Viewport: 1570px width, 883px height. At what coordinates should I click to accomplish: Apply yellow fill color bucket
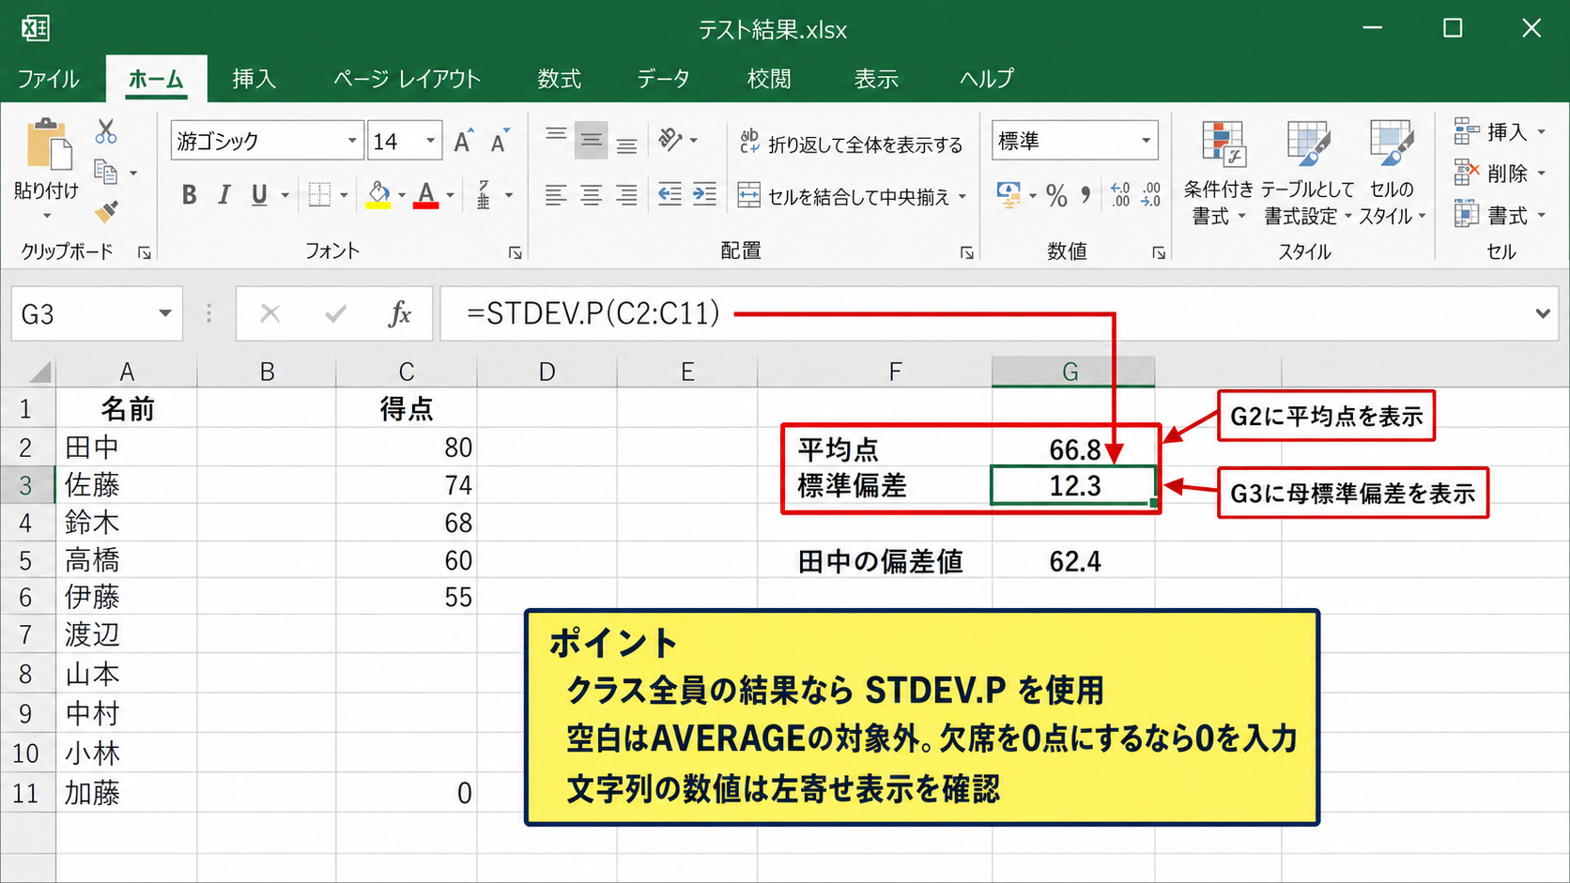(x=378, y=194)
